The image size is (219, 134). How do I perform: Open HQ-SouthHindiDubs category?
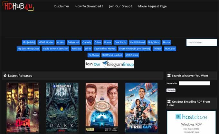[28, 49]
